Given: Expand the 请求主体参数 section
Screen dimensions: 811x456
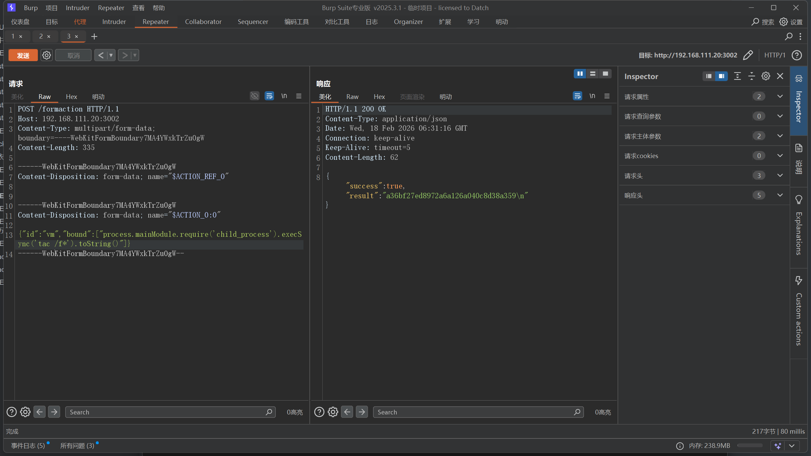Looking at the screenshot, I should tap(780, 136).
